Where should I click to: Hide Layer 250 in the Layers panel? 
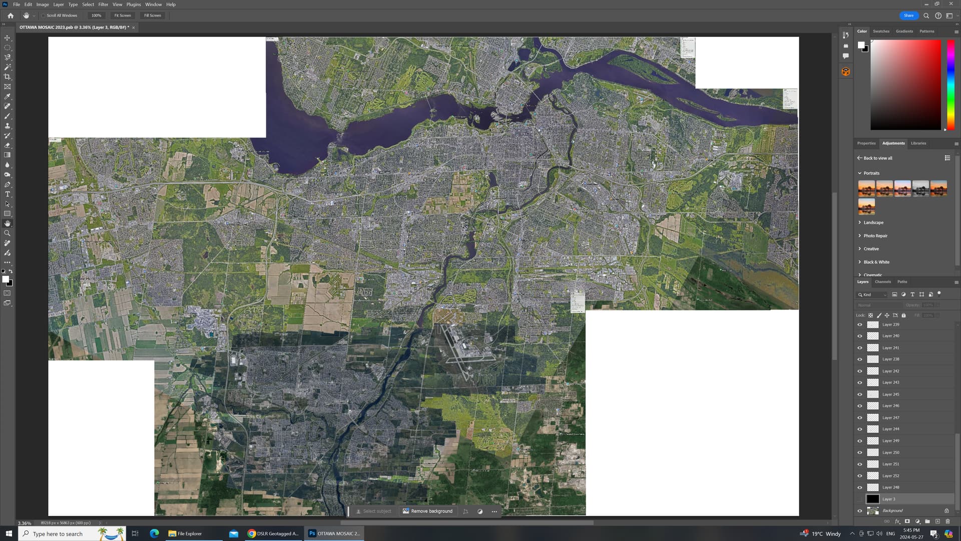[860, 452]
